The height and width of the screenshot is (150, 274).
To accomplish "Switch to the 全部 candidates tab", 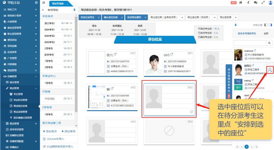I will (x=266, y=33).
